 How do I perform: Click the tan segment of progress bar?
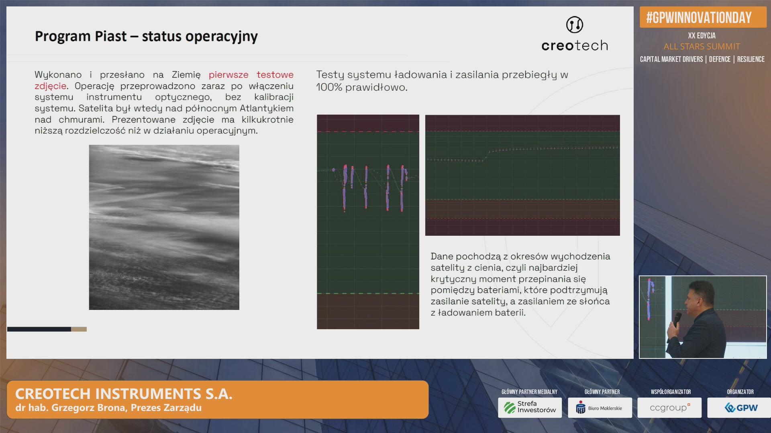coord(79,329)
